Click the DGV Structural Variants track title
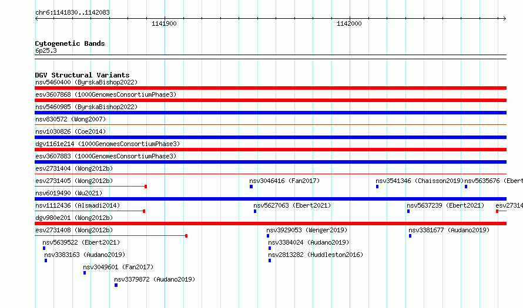The image size is (523, 308). click(x=82, y=75)
